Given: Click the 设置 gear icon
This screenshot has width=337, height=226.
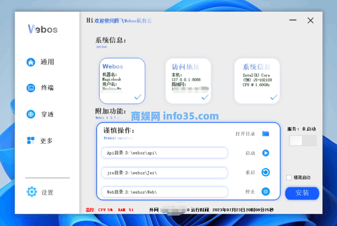Looking at the screenshot, I should click(32, 192).
